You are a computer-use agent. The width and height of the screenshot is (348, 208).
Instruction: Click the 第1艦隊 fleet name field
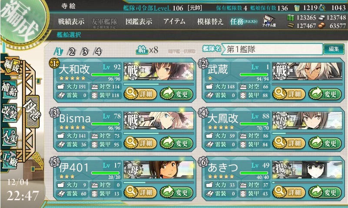coord(272,49)
